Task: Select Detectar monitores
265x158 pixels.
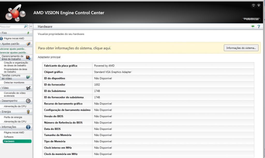Action: [x=14, y=83]
